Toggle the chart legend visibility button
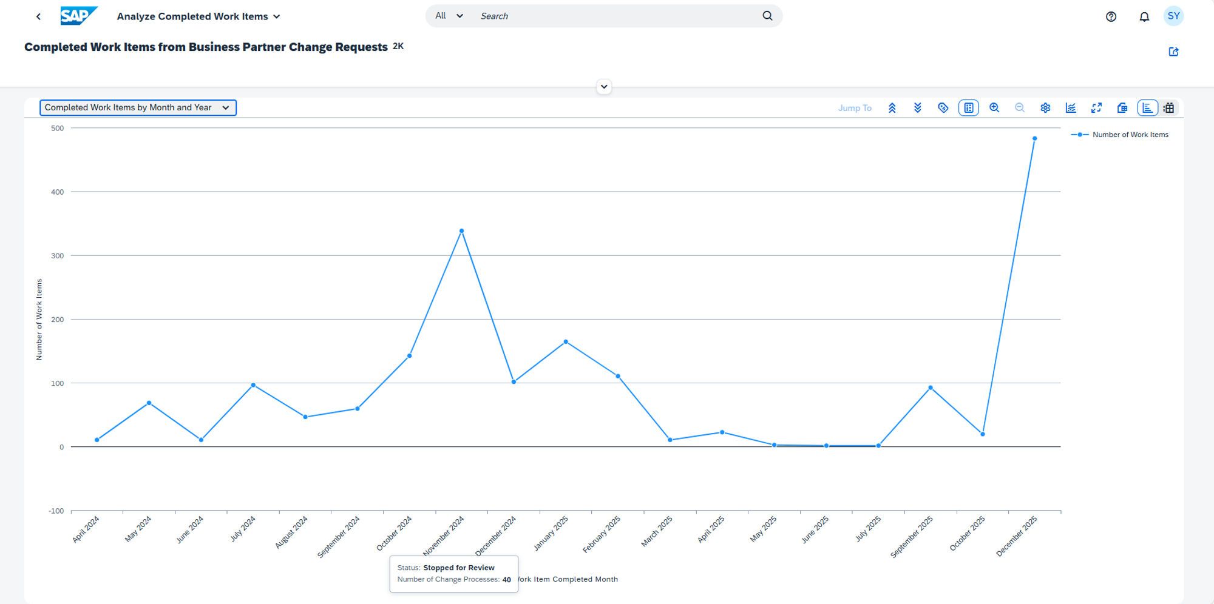This screenshot has width=1214, height=604. point(969,108)
